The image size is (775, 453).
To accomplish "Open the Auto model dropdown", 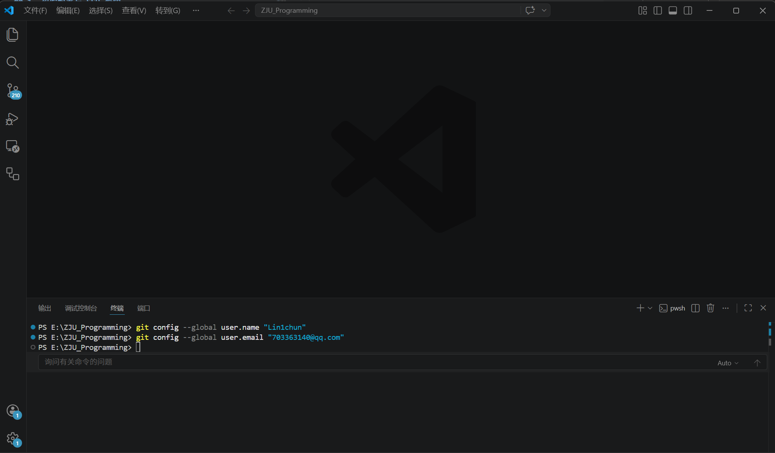I will (728, 363).
